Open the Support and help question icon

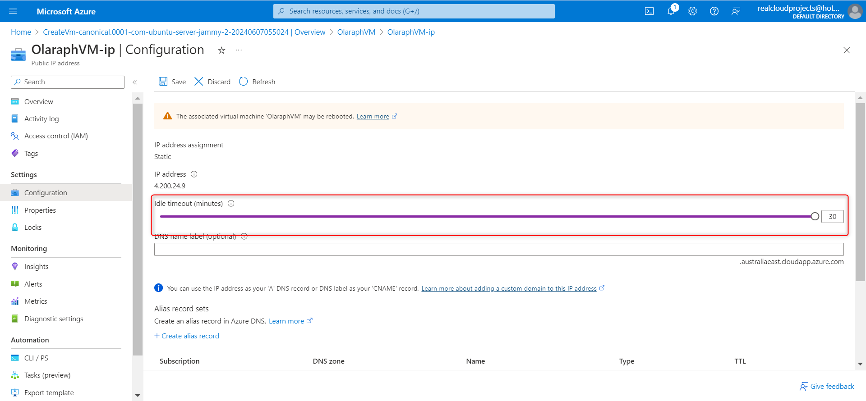coord(714,11)
